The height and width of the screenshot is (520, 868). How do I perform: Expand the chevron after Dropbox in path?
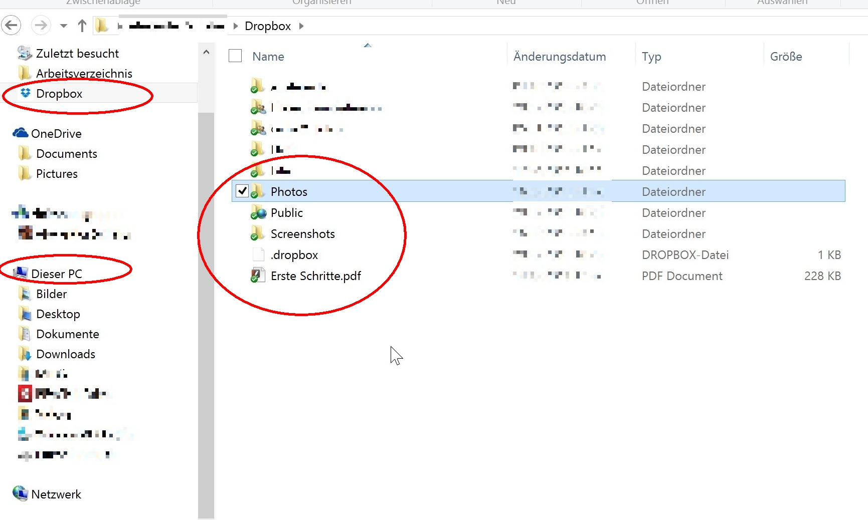pos(301,26)
